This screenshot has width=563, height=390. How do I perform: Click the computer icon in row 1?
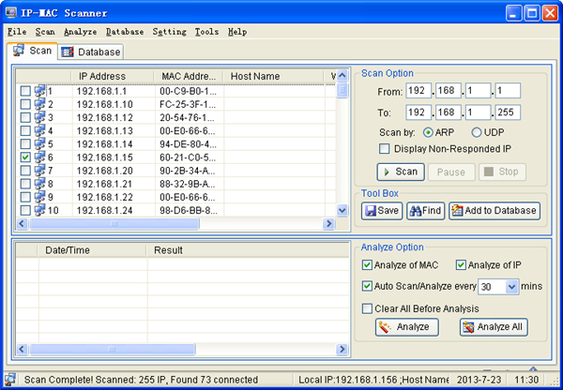(39, 91)
